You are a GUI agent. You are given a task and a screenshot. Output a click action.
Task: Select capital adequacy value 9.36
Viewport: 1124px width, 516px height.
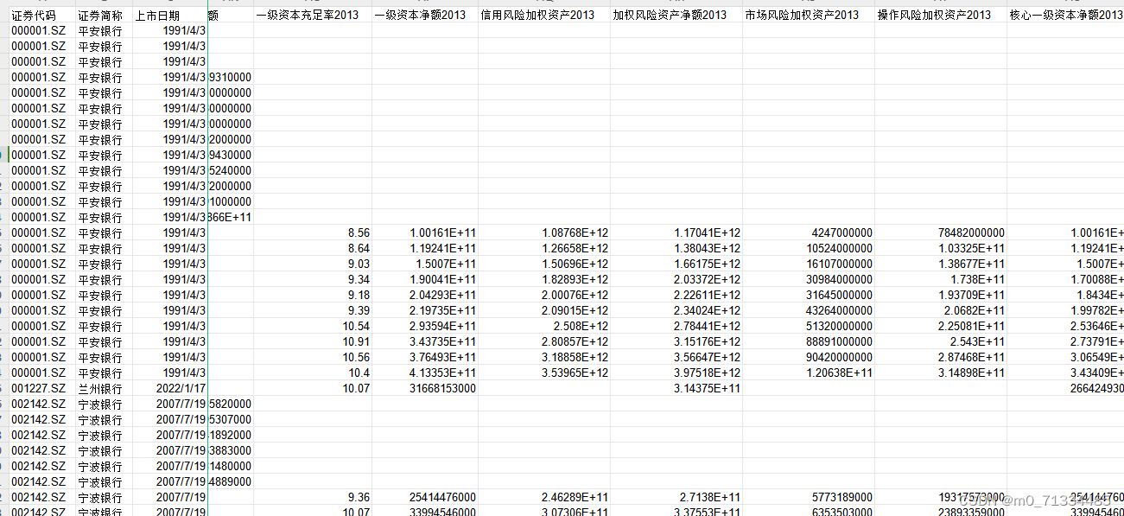coord(313,497)
